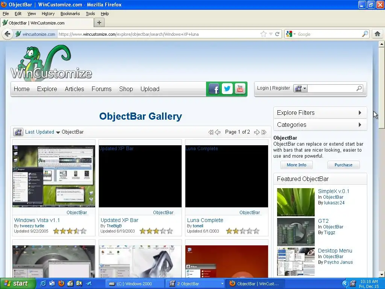Open SimpleX v.0.1 featured thumbnail
The width and height of the screenshot is (385, 289).
(x=296, y=202)
